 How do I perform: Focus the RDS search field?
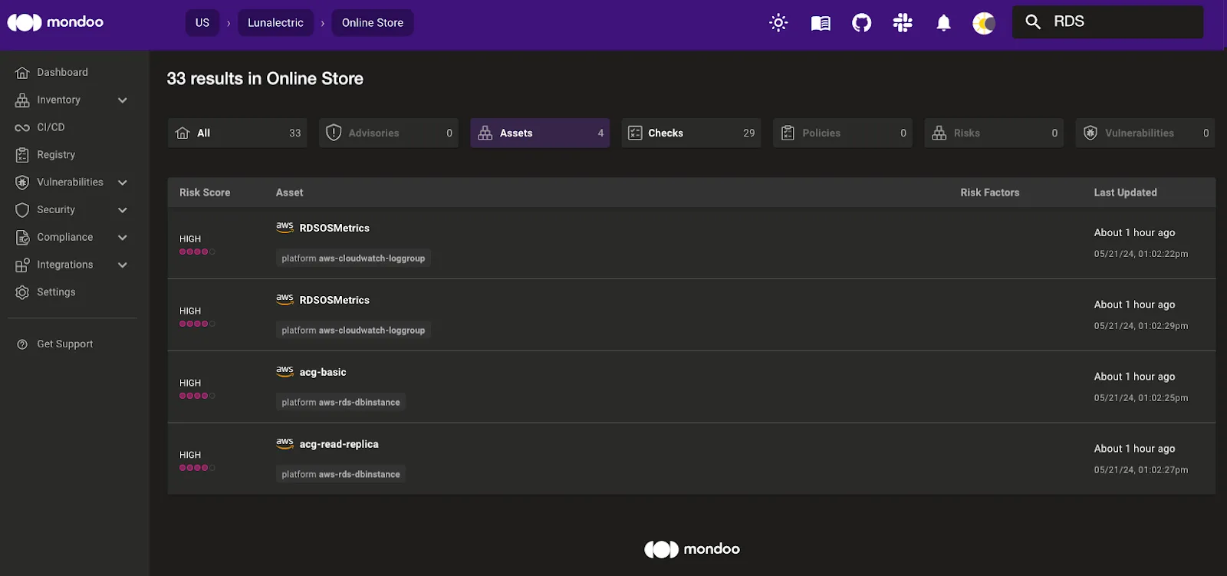click(1107, 21)
